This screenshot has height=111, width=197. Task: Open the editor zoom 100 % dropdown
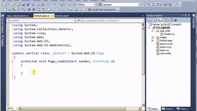17,108
